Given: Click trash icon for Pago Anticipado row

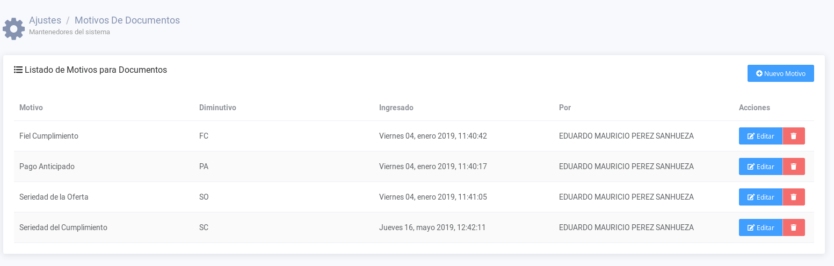Looking at the screenshot, I should 794,166.
